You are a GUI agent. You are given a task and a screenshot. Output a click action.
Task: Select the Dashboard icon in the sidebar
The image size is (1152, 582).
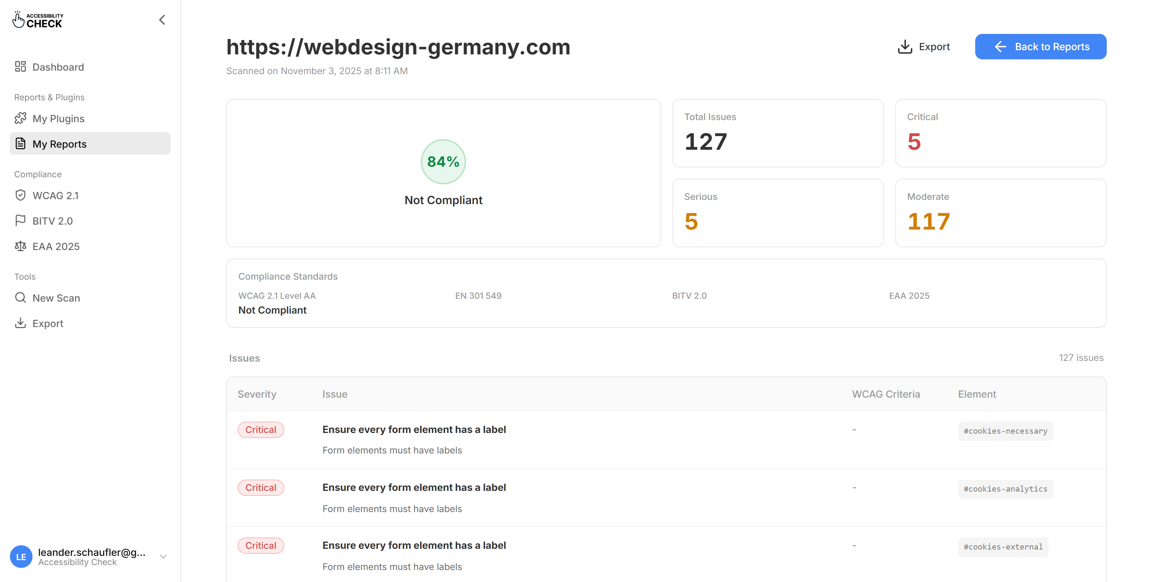pos(21,66)
